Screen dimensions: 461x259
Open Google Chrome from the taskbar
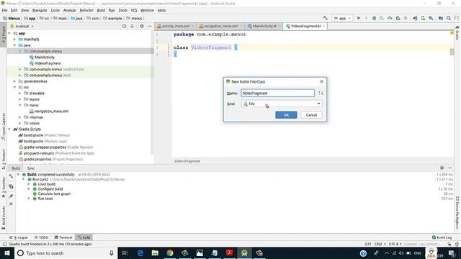coord(170,253)
